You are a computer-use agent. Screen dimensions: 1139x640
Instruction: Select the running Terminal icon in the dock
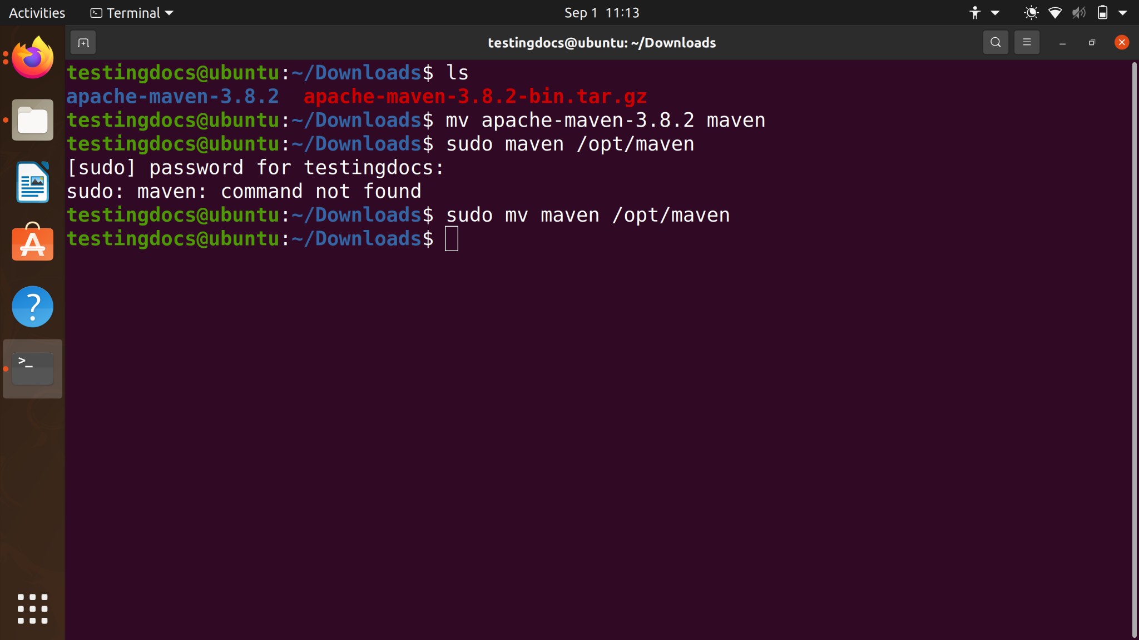pos(32,368)
